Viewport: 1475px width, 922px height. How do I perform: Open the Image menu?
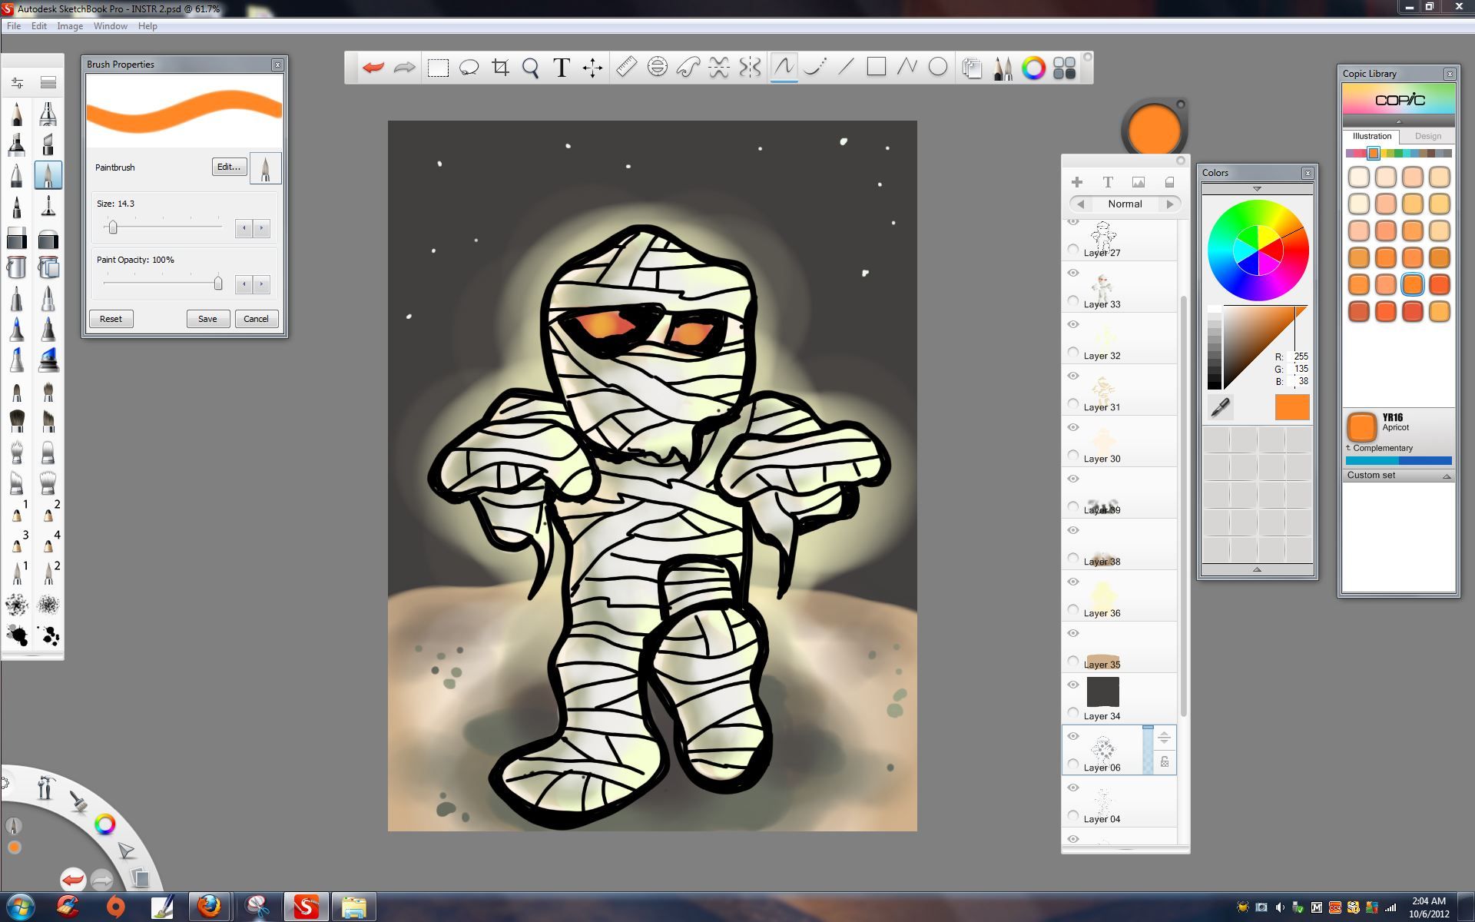point(70,25)
